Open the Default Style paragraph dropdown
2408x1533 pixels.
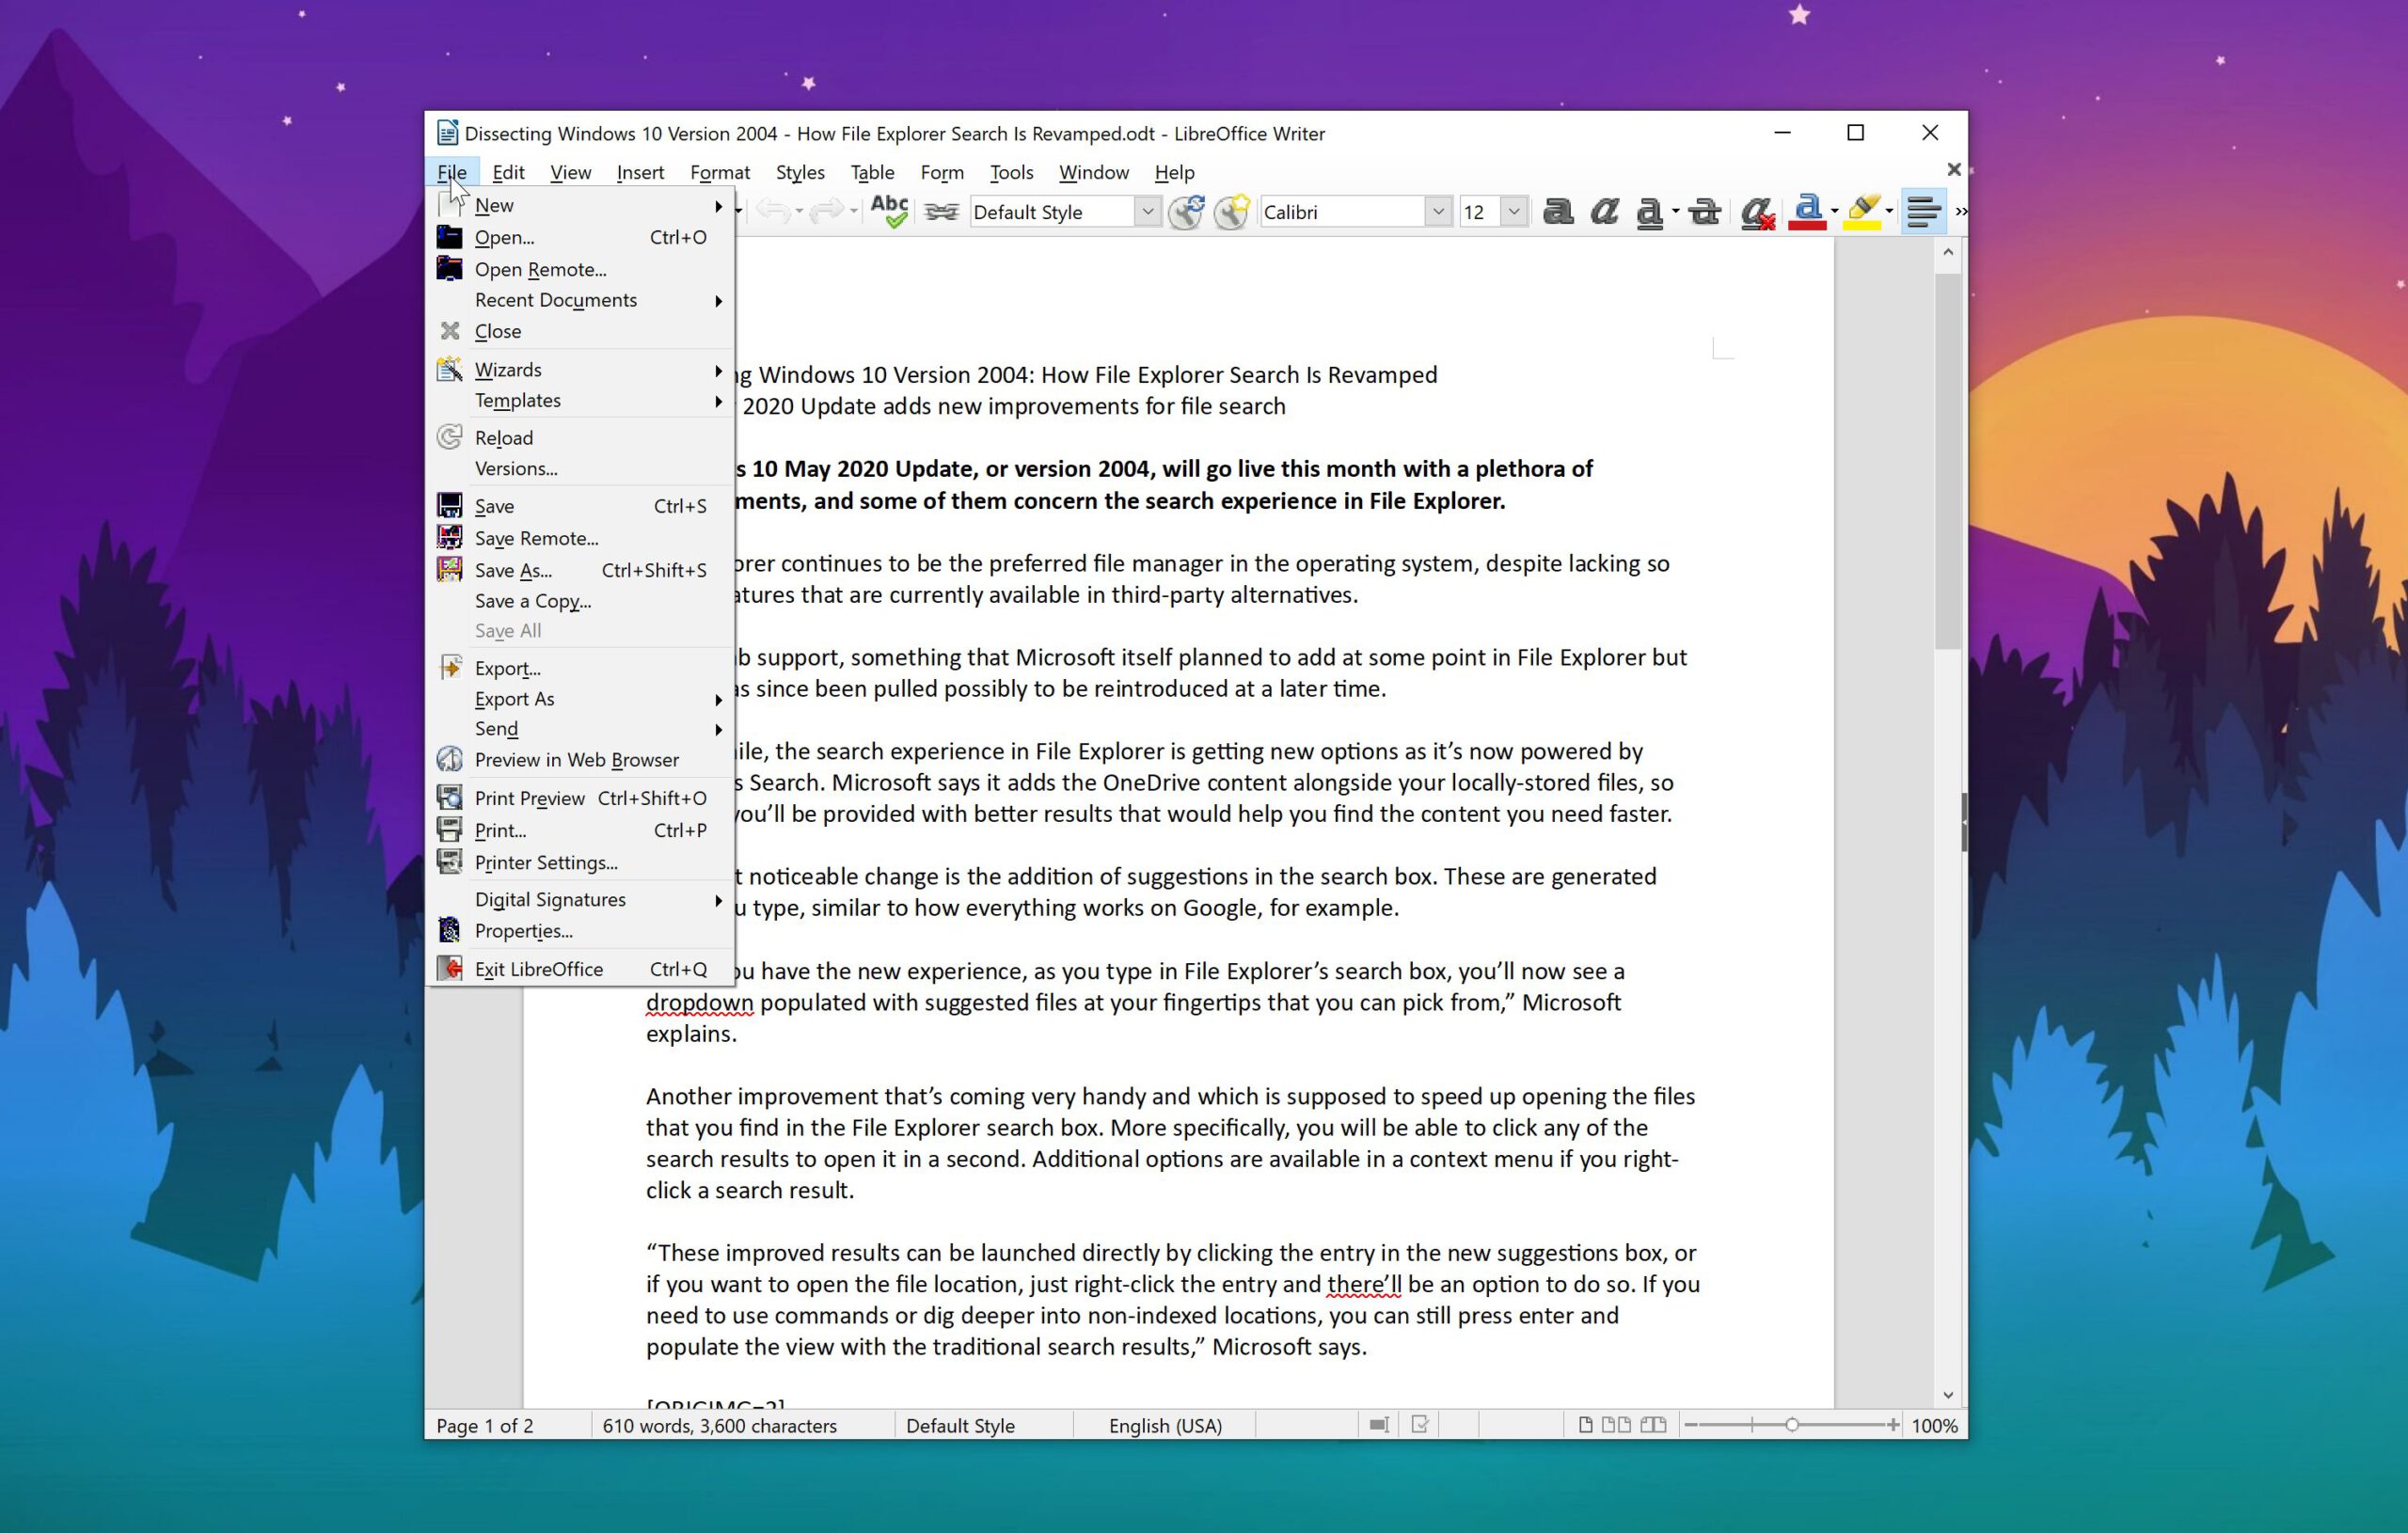[1147, 211]
